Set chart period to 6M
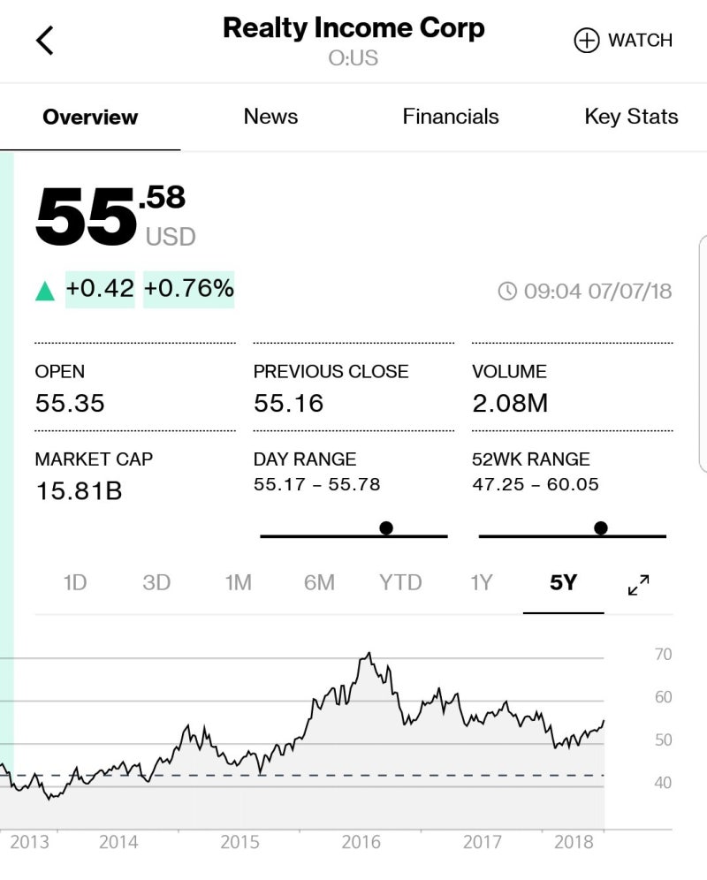Screen dimensions: 707x880 [x=319, y=583]
